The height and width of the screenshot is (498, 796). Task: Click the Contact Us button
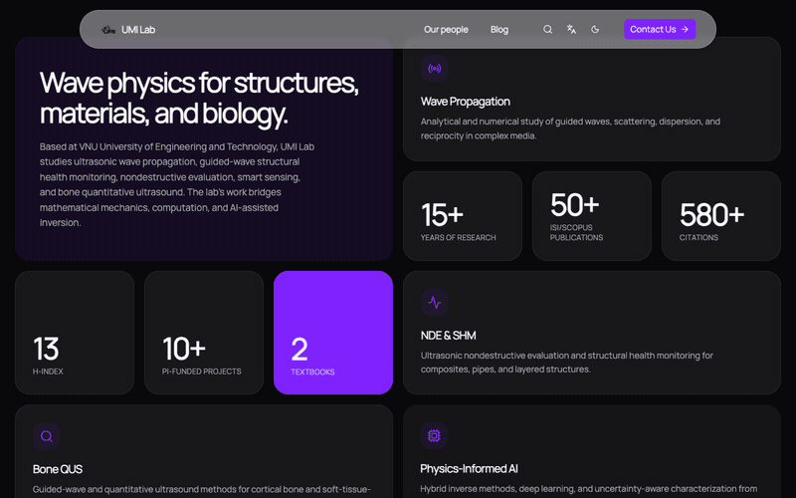(660, 29)
